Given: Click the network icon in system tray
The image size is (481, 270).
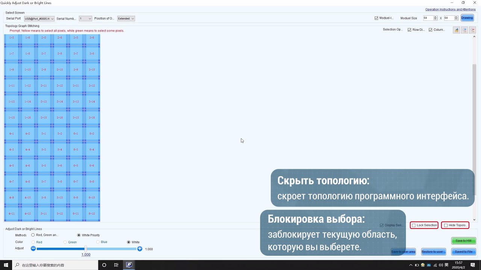Looking at the screenshot, I should pyautogui.click(x=435, y=265).
